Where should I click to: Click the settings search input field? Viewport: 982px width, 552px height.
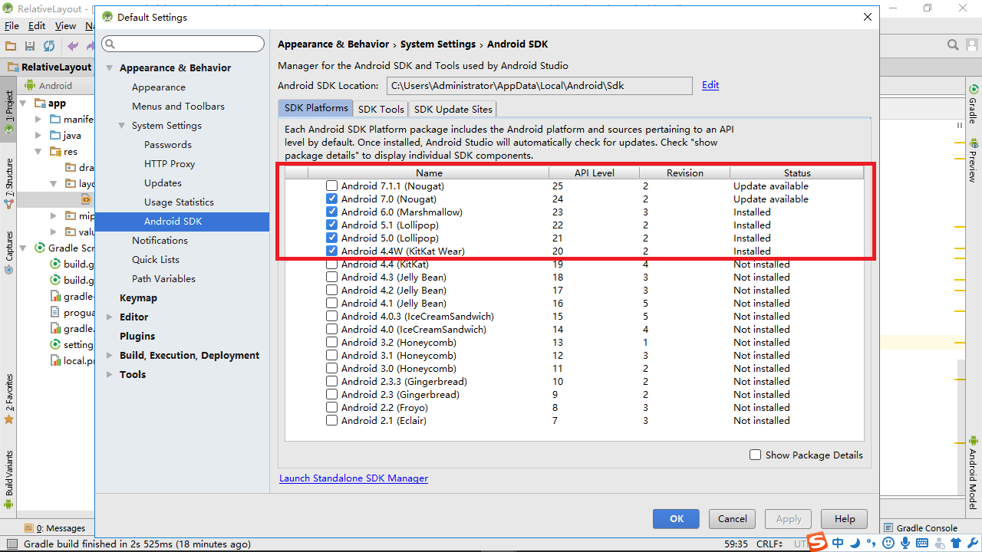coord(183,44)
